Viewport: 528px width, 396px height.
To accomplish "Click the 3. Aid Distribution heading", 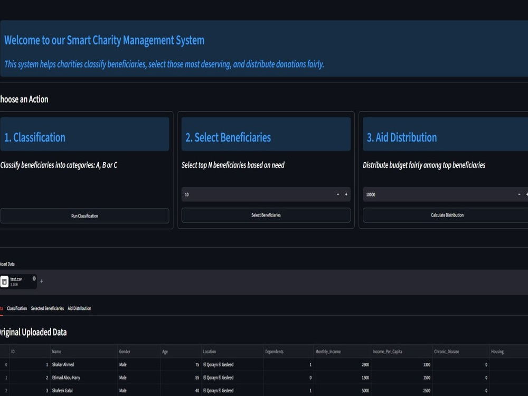I will point(402,137).
